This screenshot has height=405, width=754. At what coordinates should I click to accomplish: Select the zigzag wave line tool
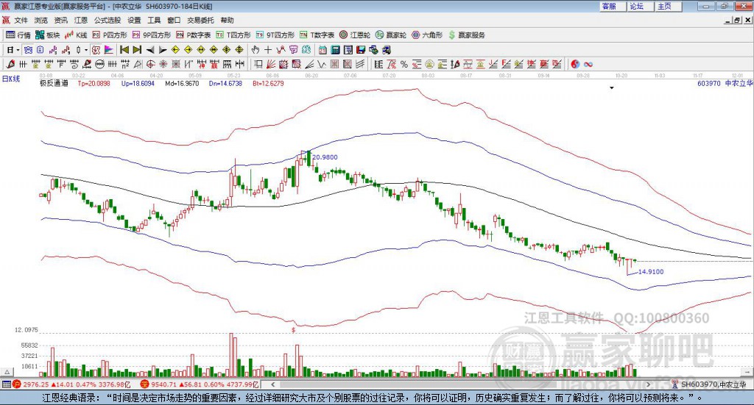coord(321,64)
